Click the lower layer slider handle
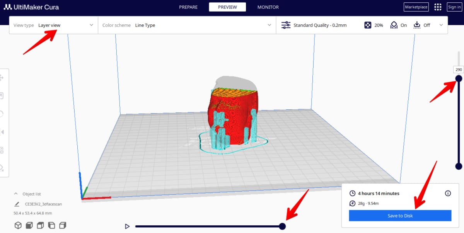This screenshot has height=233, width=464. tap(459, 166)
